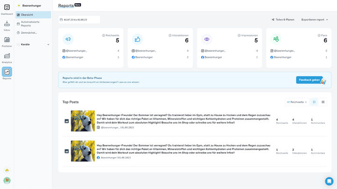Viewport: 337px width, 189px height.
Task: Show info tooltip icon next to Reichweite
Action: pos(103,35)
